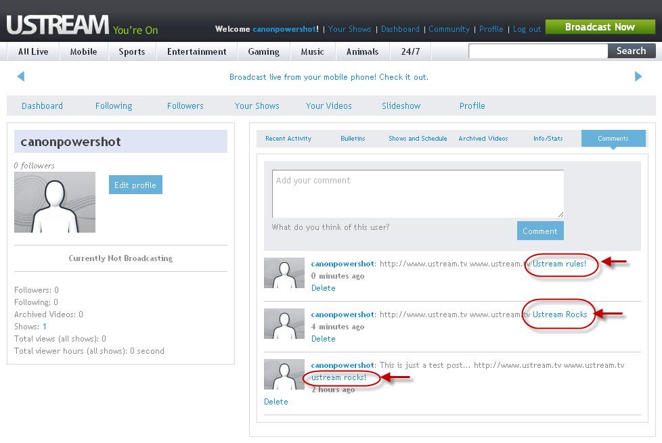The width and height of the screenshot is (662, 443).
Task: Click the Search button
Action: click(631, 51)
